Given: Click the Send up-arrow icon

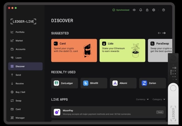Looking at the screenshot, I should click(12, 75).
